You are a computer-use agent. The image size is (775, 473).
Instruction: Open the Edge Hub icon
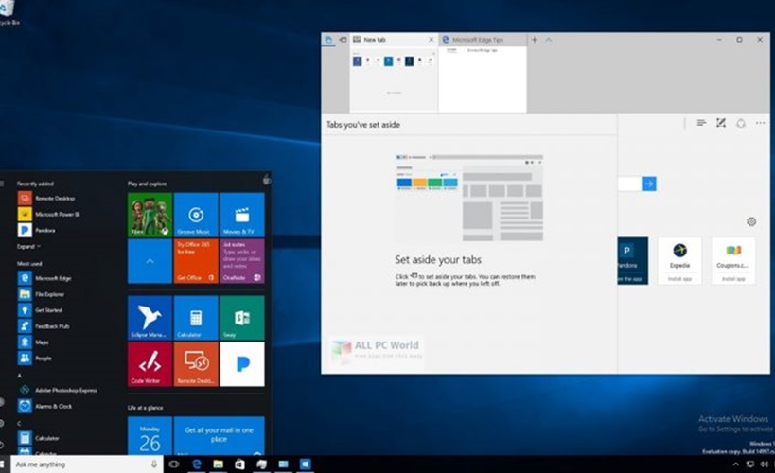[x=701, y=123]
